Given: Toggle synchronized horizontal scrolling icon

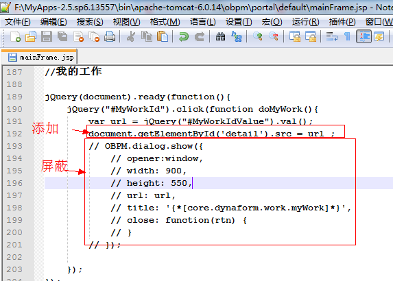Looking at the screenshot, I should (311, 36).
